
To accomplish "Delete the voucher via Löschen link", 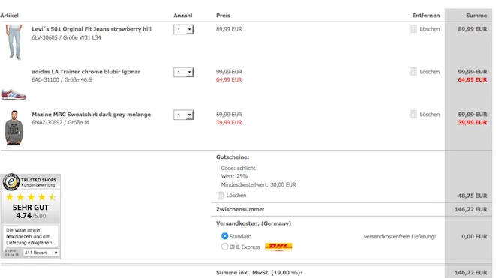I will click(236, 196).
